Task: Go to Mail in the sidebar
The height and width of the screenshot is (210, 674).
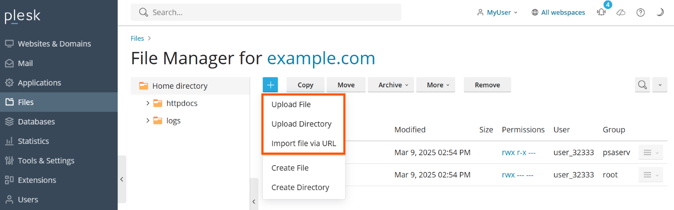Action: pos(25,63)
